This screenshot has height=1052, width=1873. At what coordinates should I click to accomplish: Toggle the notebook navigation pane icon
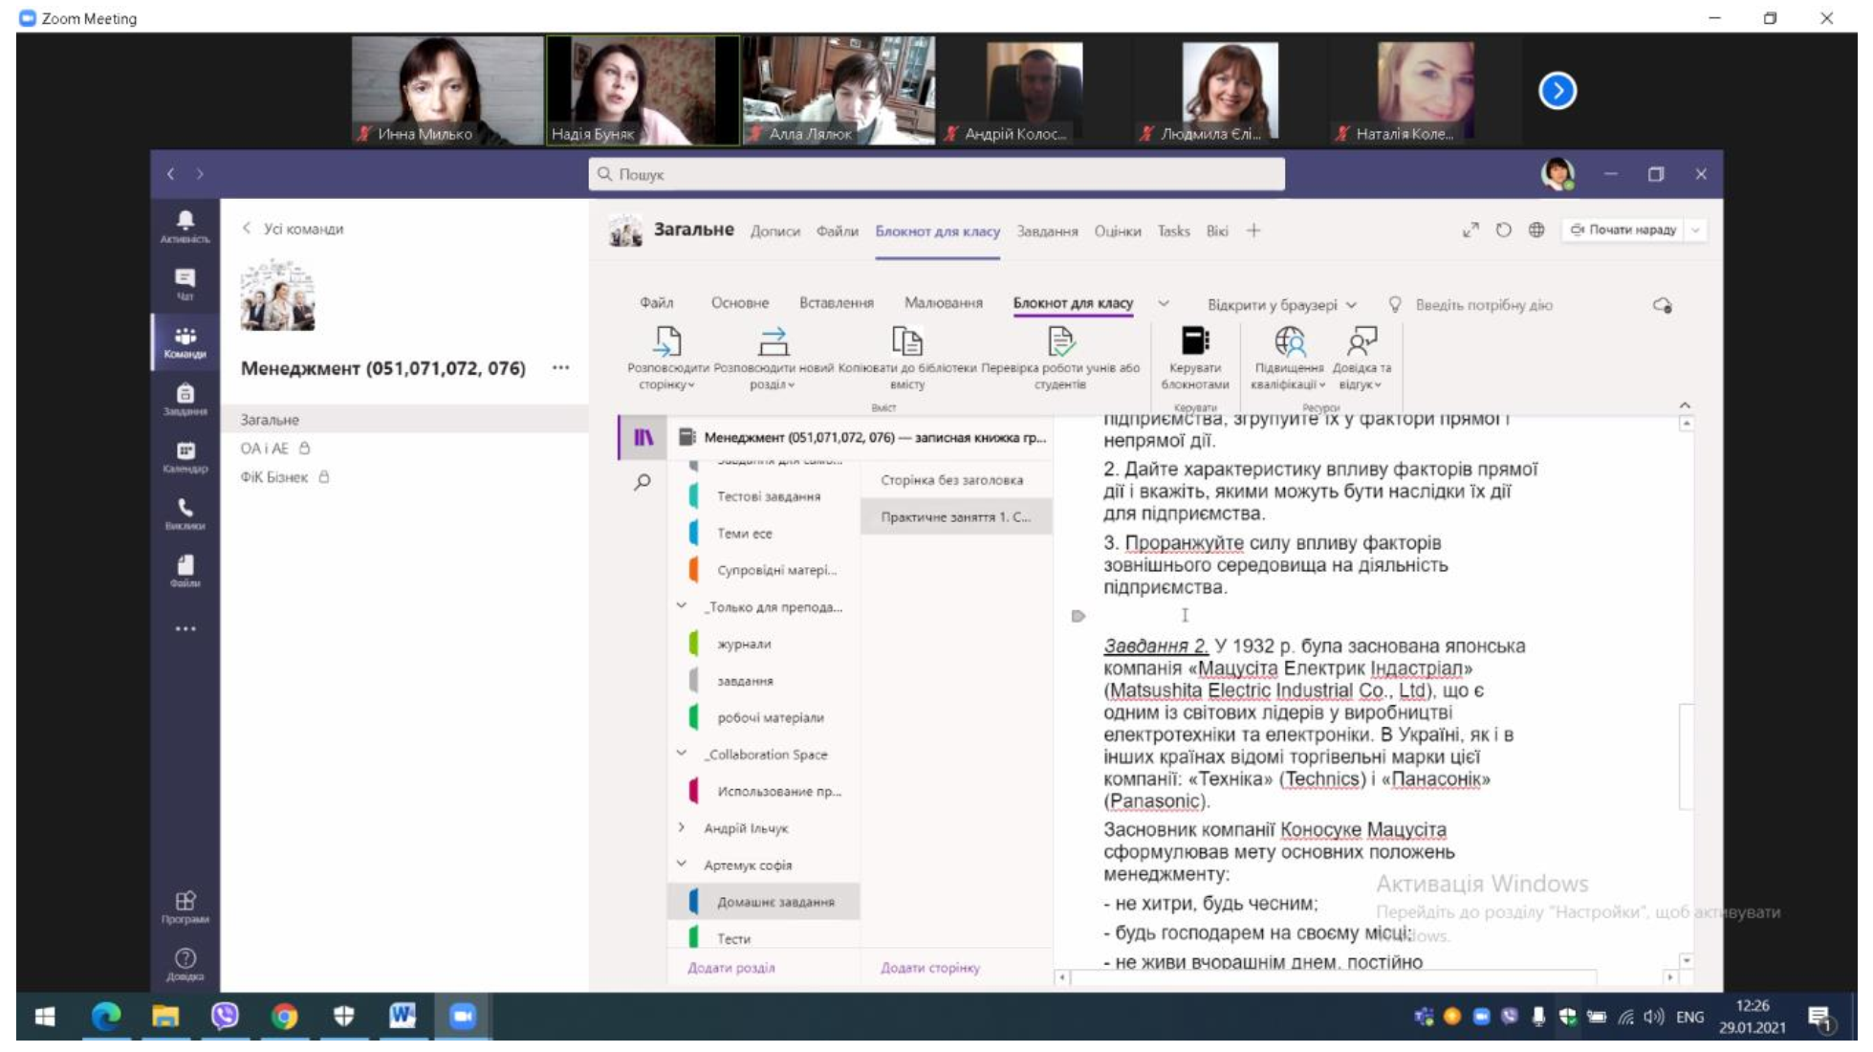point(643,438)
